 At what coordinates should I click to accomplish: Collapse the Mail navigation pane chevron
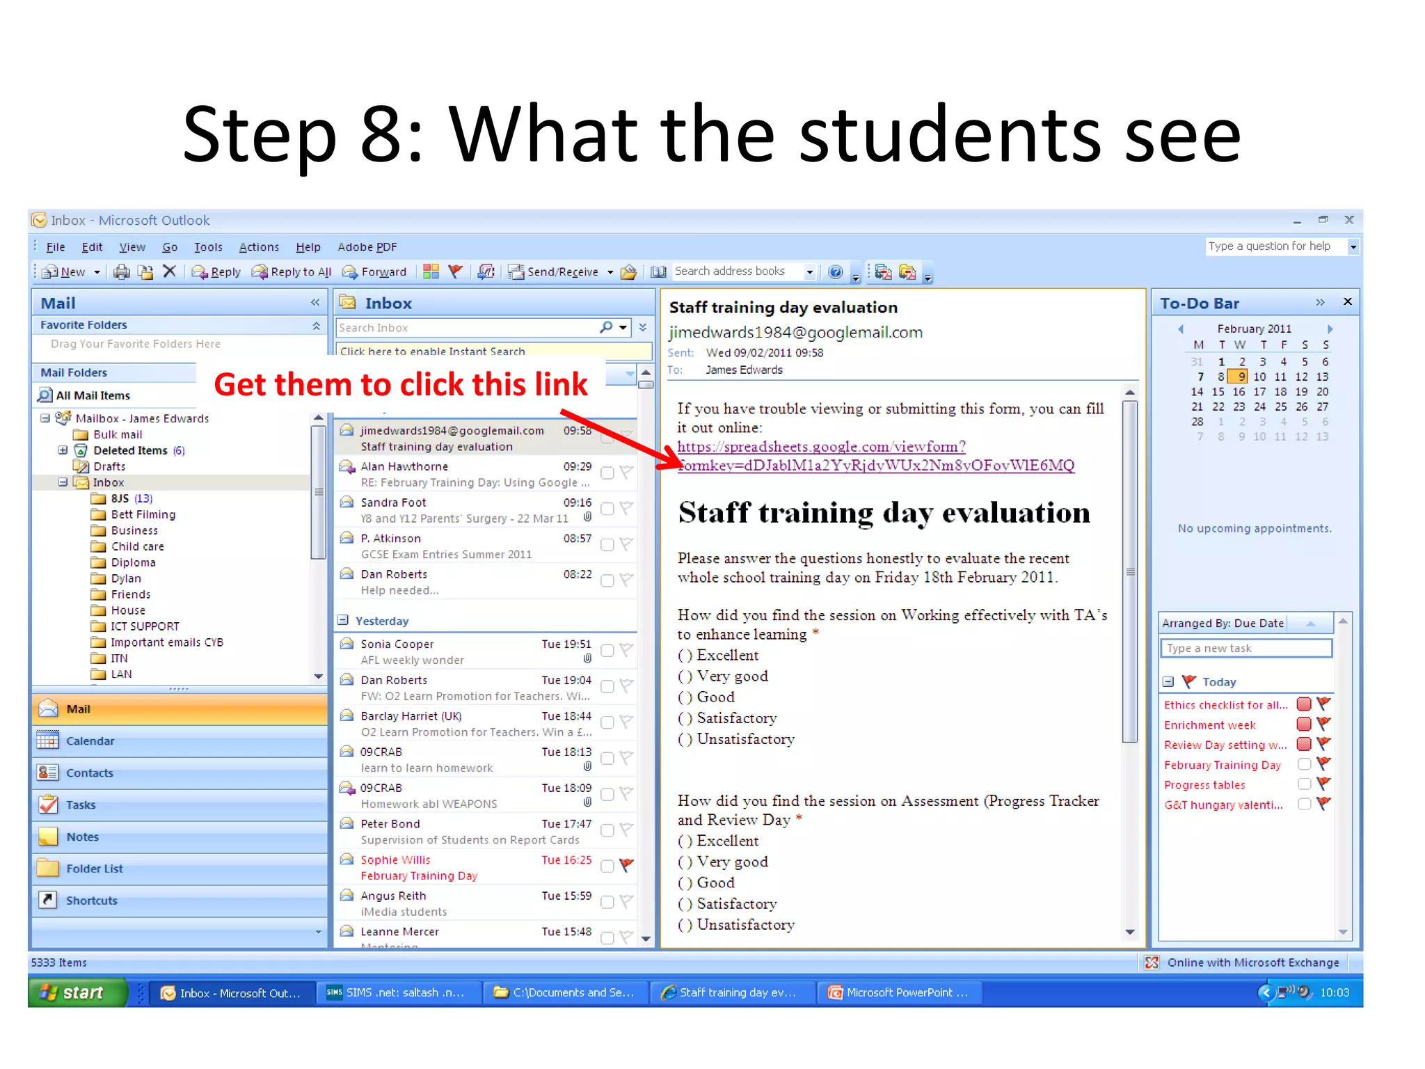click(315, 302)
